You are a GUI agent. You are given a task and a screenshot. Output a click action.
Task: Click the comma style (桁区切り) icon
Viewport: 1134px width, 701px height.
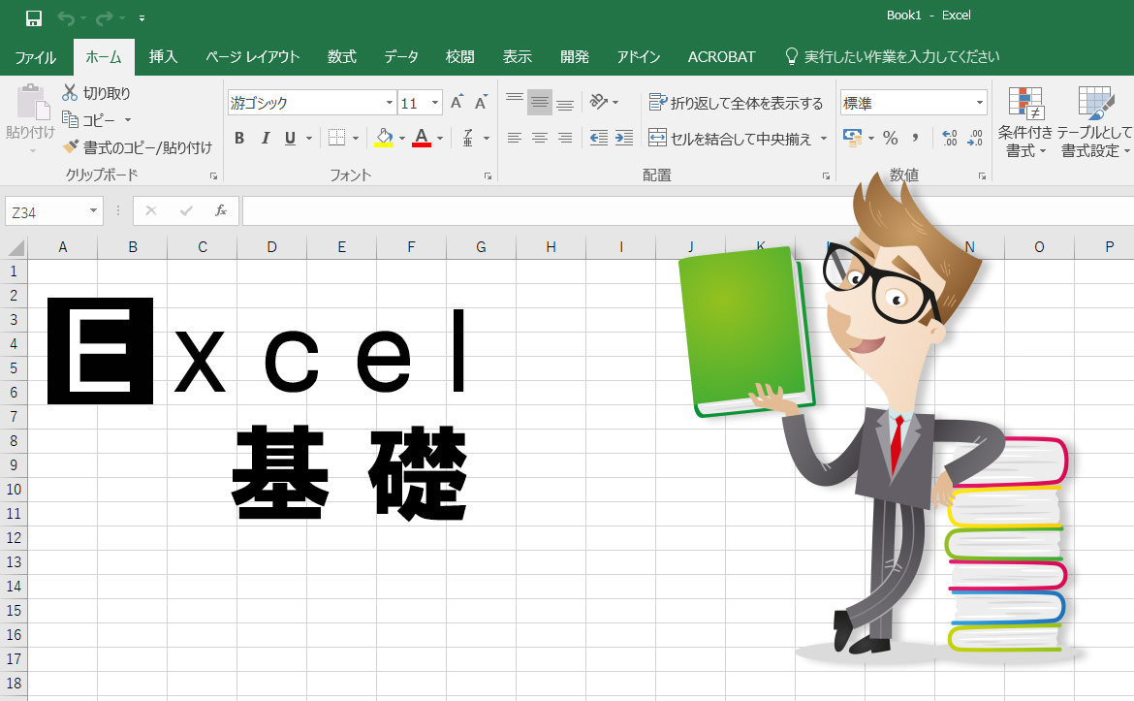pos(915,138)
